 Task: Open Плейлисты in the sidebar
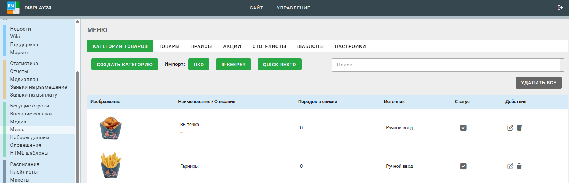pyautogui.click(x=24, y=172)
